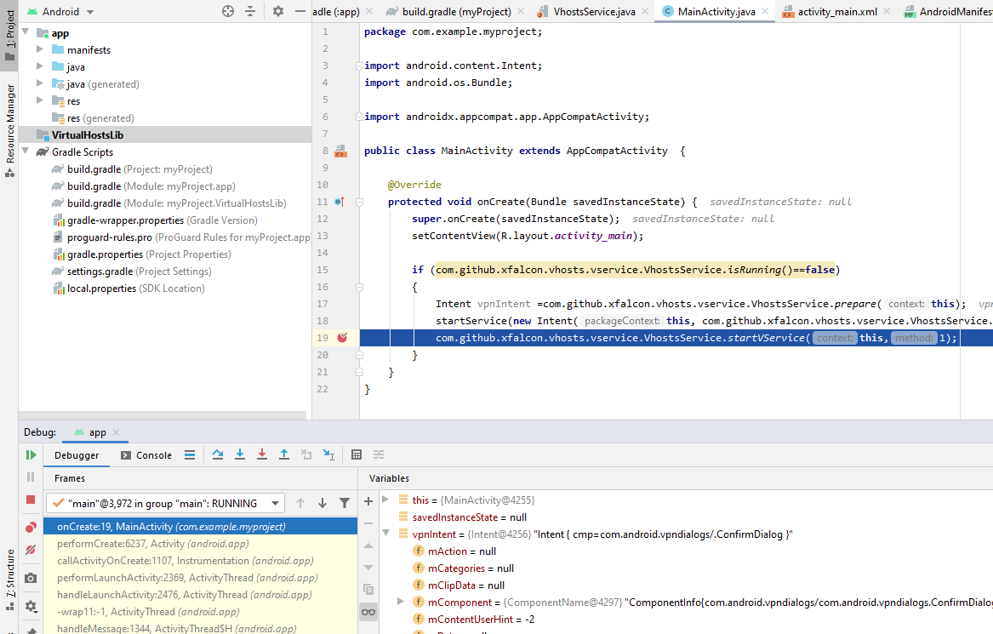Viewport: 993px width, 634px height.
Task: Open the Android project view dropdown
Action: point(60,11)
